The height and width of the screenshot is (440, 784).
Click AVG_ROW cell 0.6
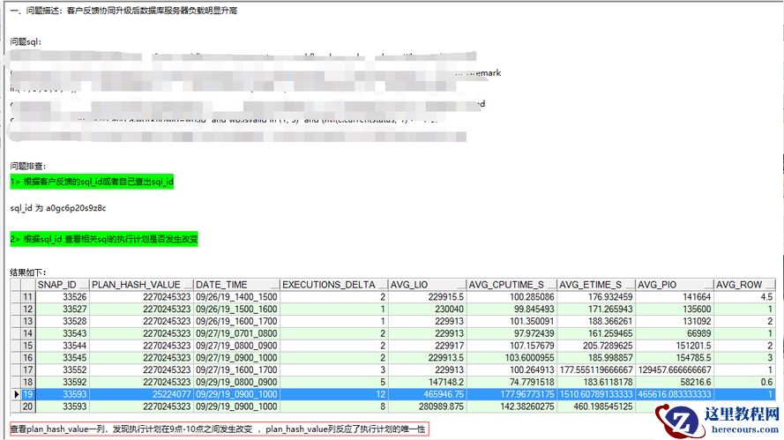744,382
